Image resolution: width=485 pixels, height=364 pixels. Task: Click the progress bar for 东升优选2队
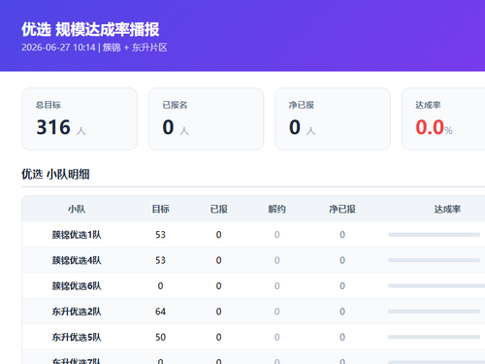[x=434, y=312]
